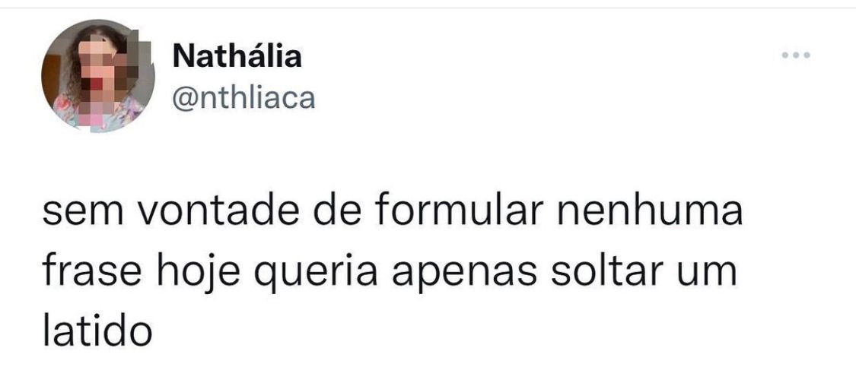Open the three-dot more options menu
856x386 pixels.
tap(797, 55)
